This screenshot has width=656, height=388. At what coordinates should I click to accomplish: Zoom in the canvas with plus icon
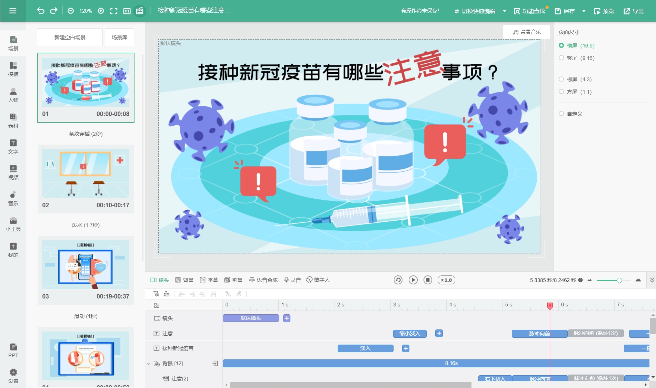coord(101,11)
